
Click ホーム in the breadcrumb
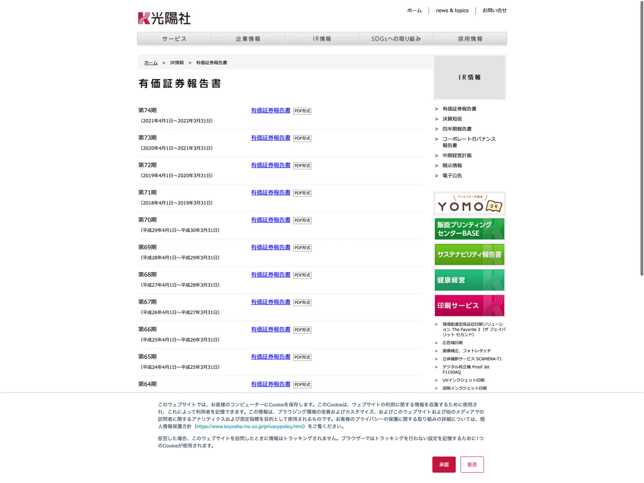click(151, 63)
